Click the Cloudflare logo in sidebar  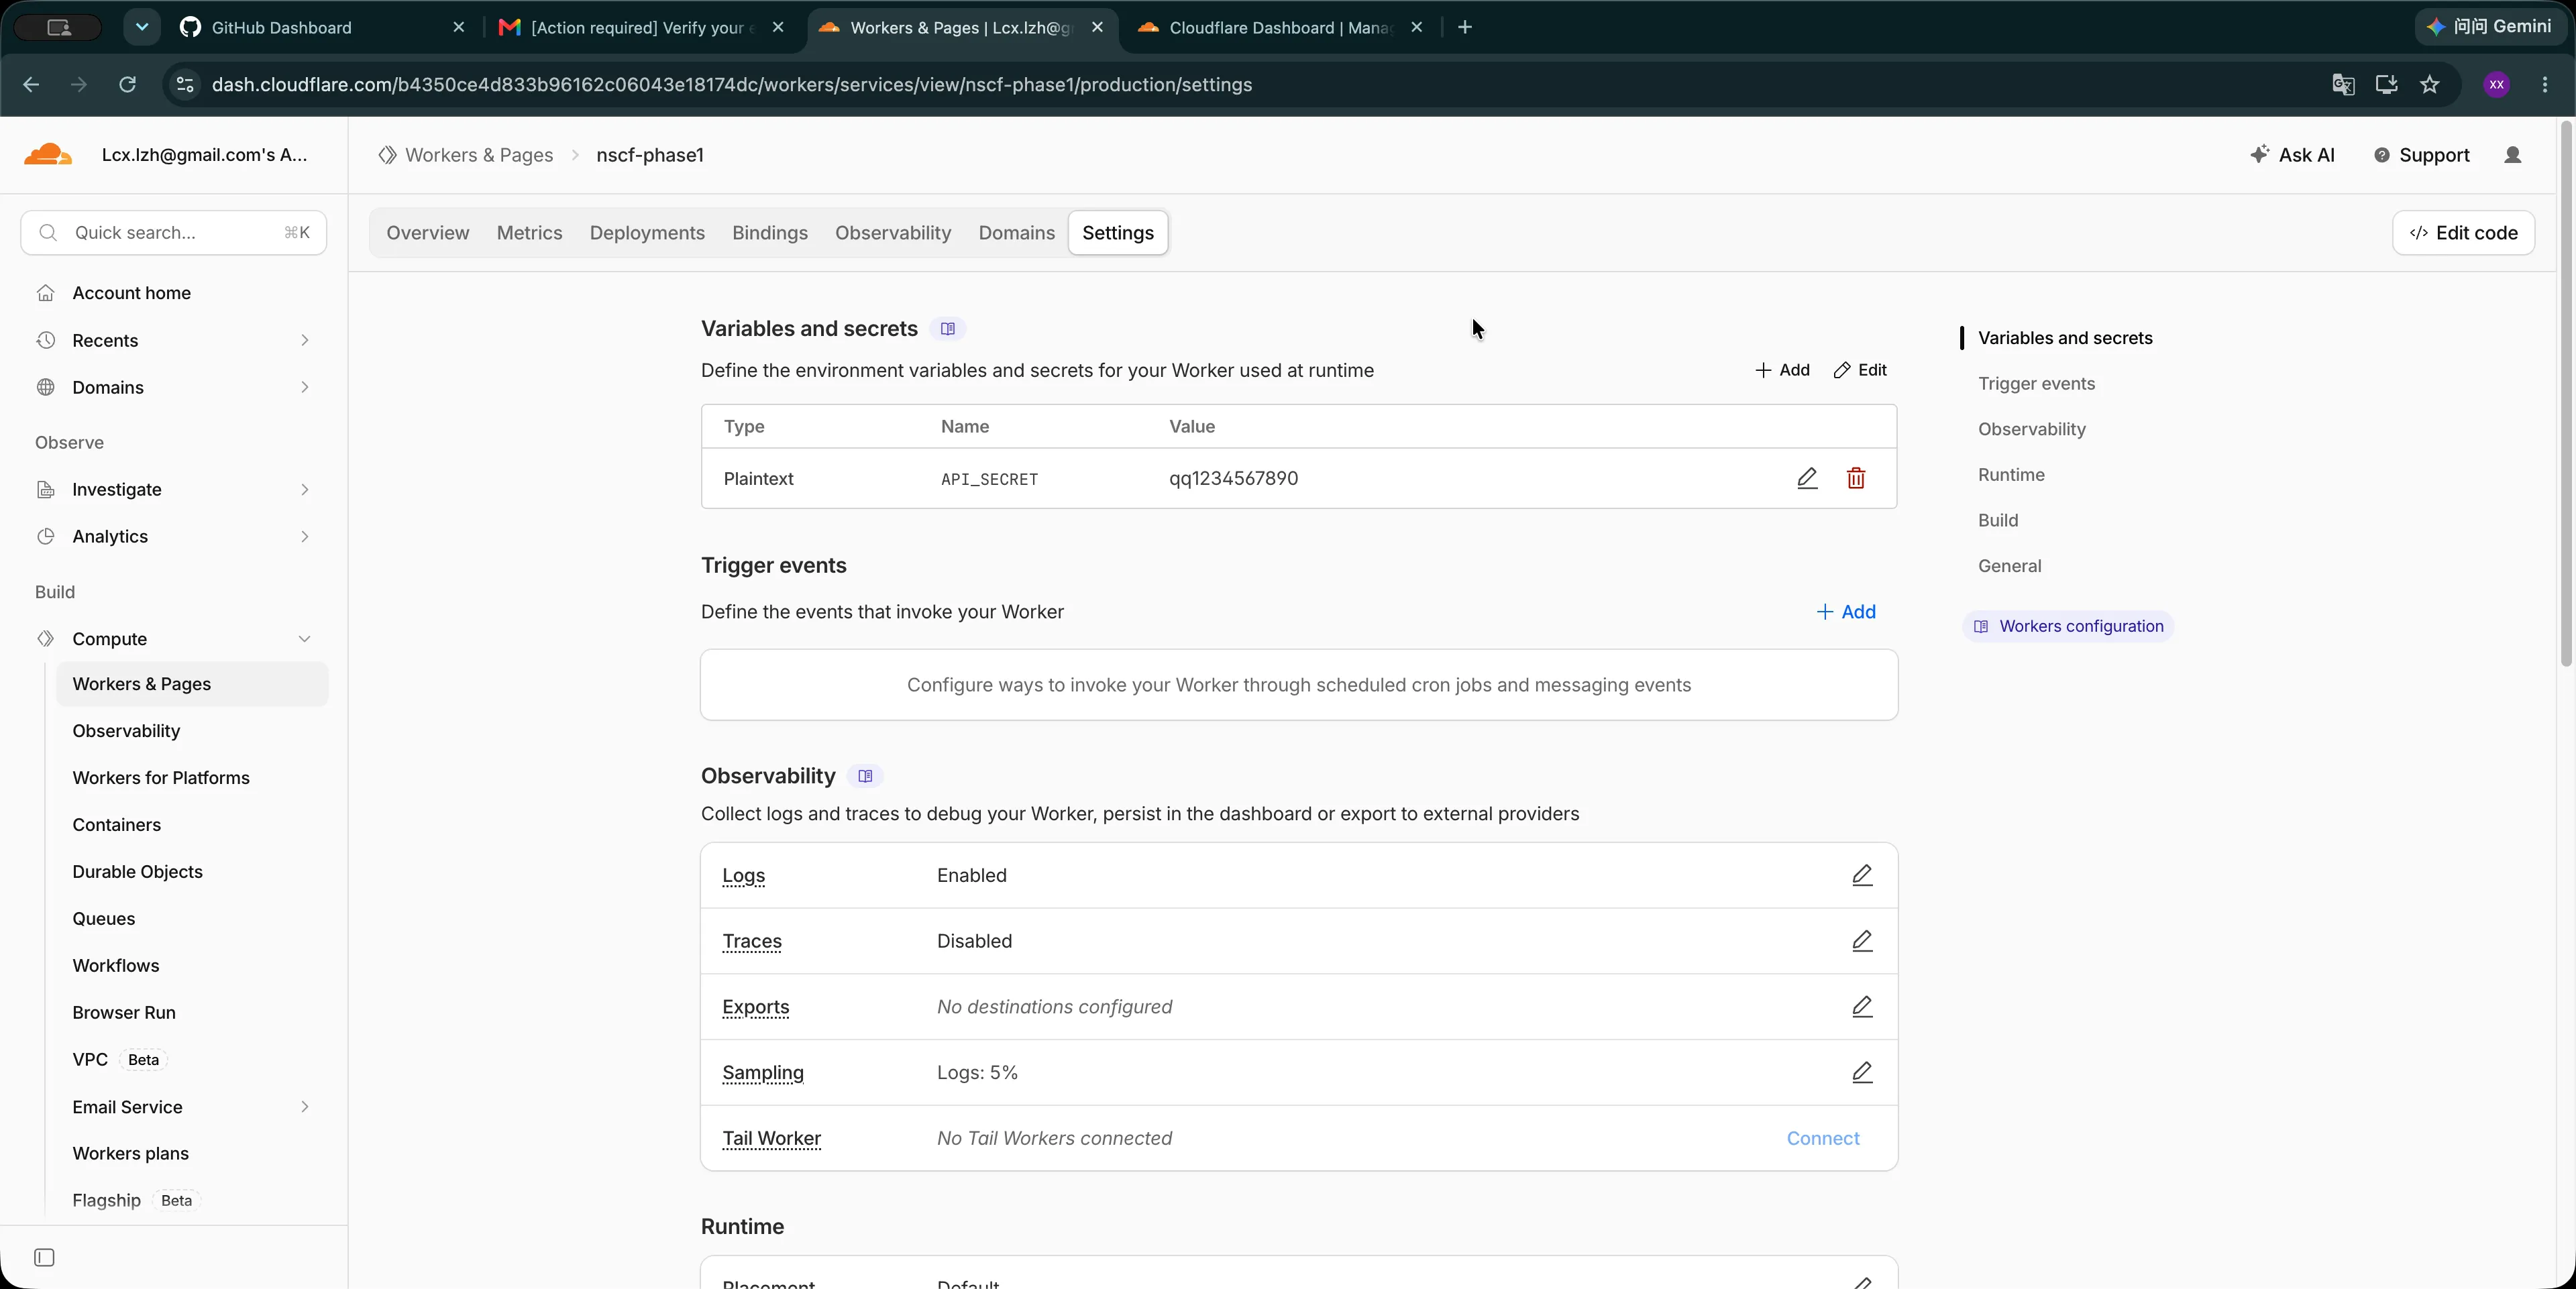tap(48, 154)
